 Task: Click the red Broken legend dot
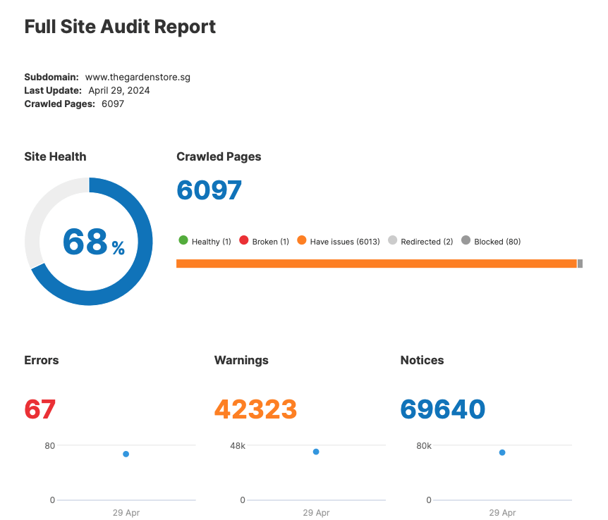244,241
